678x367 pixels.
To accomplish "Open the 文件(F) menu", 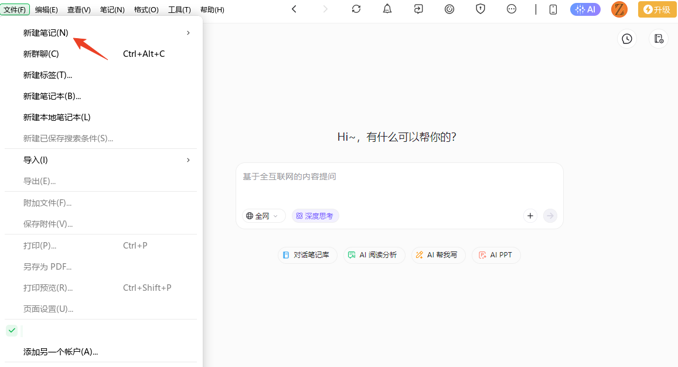I will (x=15, y=9).
